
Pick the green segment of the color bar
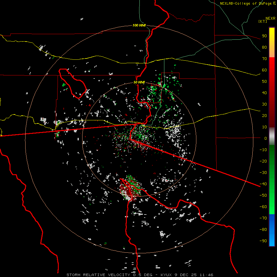[x=272, y=180]
